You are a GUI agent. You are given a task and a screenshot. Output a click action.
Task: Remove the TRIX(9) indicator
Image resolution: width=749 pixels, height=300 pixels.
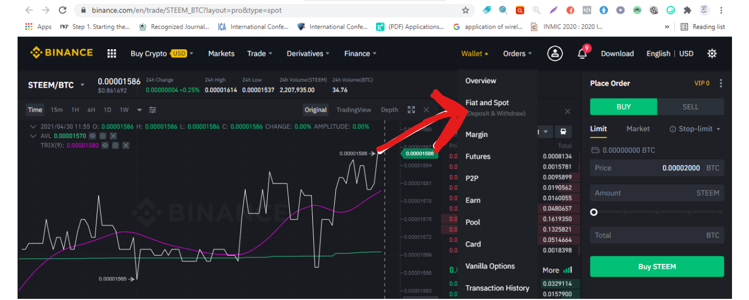coord(126,145)
